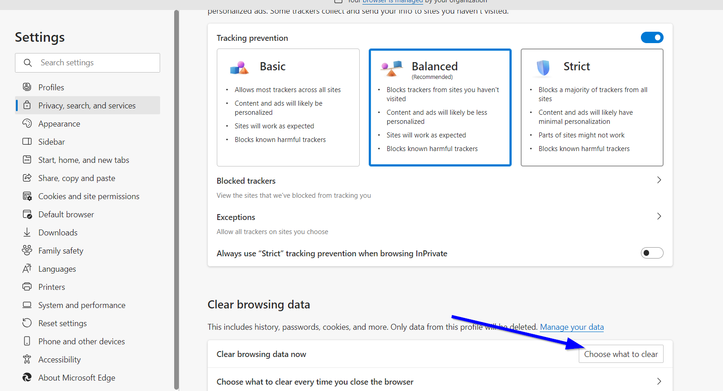Screen dimensions: 723x391
Task: Click the Sidebar panel icon
Action: [27, 141]
